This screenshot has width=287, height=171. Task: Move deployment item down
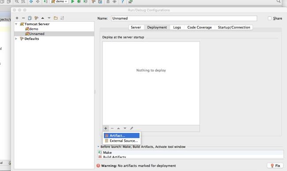pos(125,128)
